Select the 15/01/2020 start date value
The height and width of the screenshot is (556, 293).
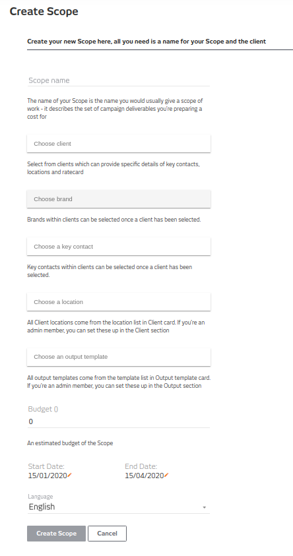48,476
